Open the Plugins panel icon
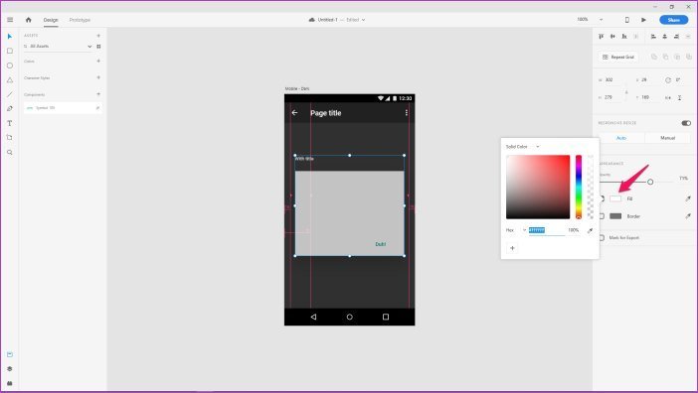 tap(10, 383)
